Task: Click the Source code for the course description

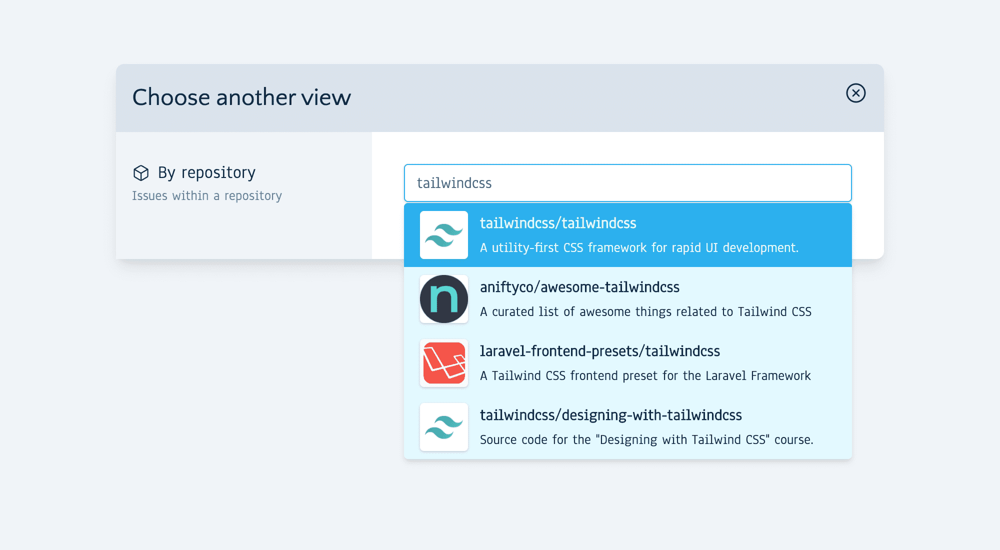Action: pos(646,440)
